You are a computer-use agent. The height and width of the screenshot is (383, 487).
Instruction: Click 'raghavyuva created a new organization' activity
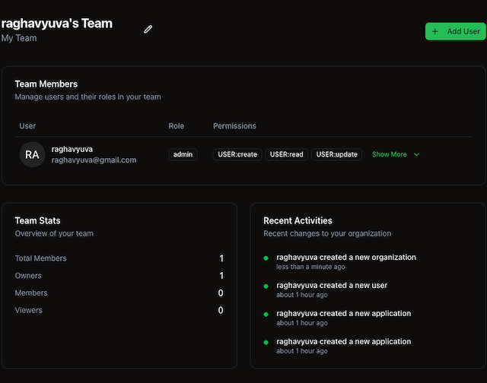point(346,258)
